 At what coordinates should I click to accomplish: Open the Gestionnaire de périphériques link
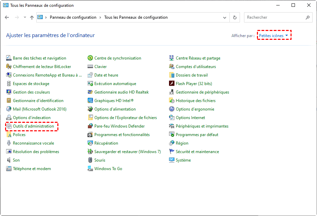click(x=202, y=92)
